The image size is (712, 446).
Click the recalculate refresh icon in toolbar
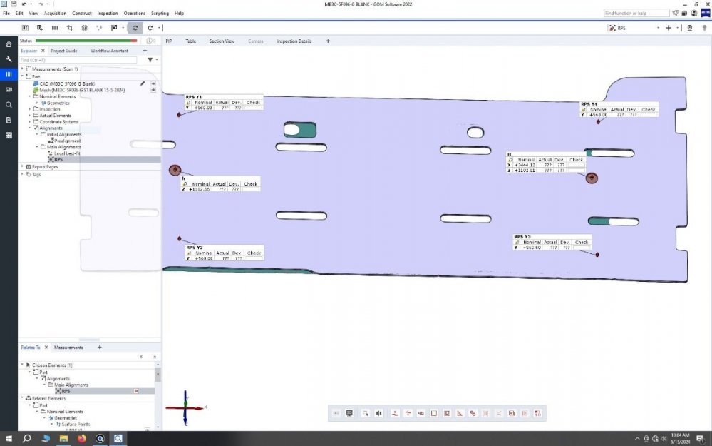[135, 28]
